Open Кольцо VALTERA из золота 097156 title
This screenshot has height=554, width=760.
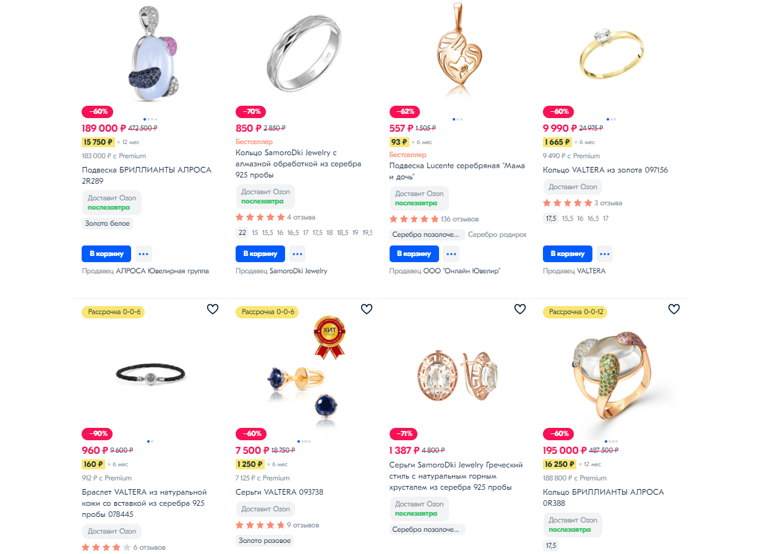coord(605,170)
